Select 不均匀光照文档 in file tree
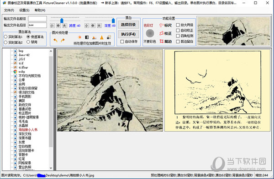 click(x=30, y=76)
